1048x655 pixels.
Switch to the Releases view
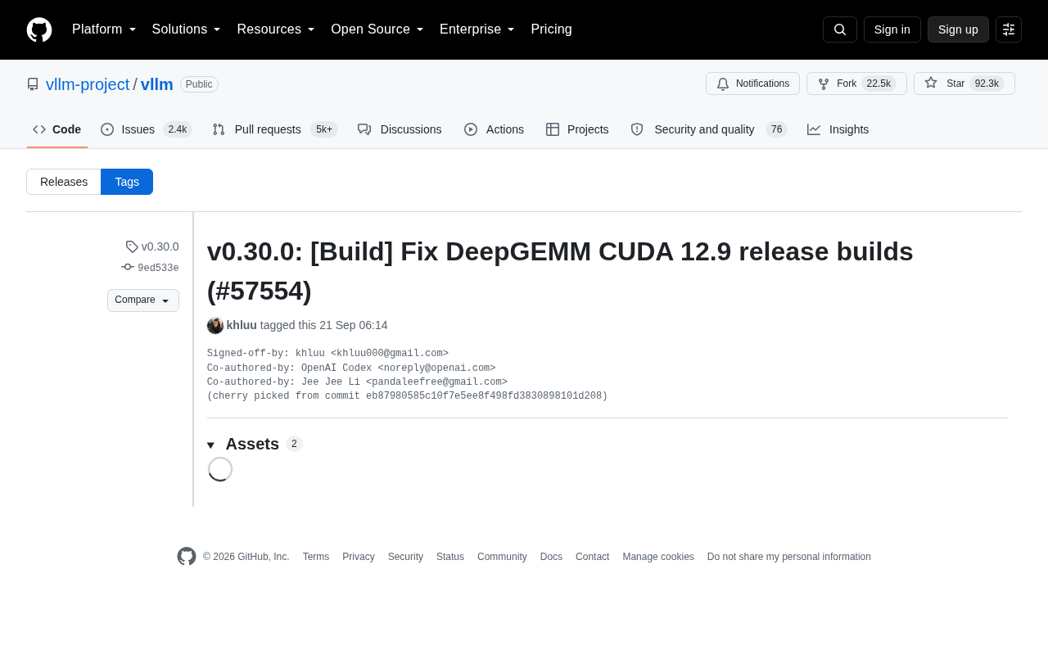(x=64, y=182)
